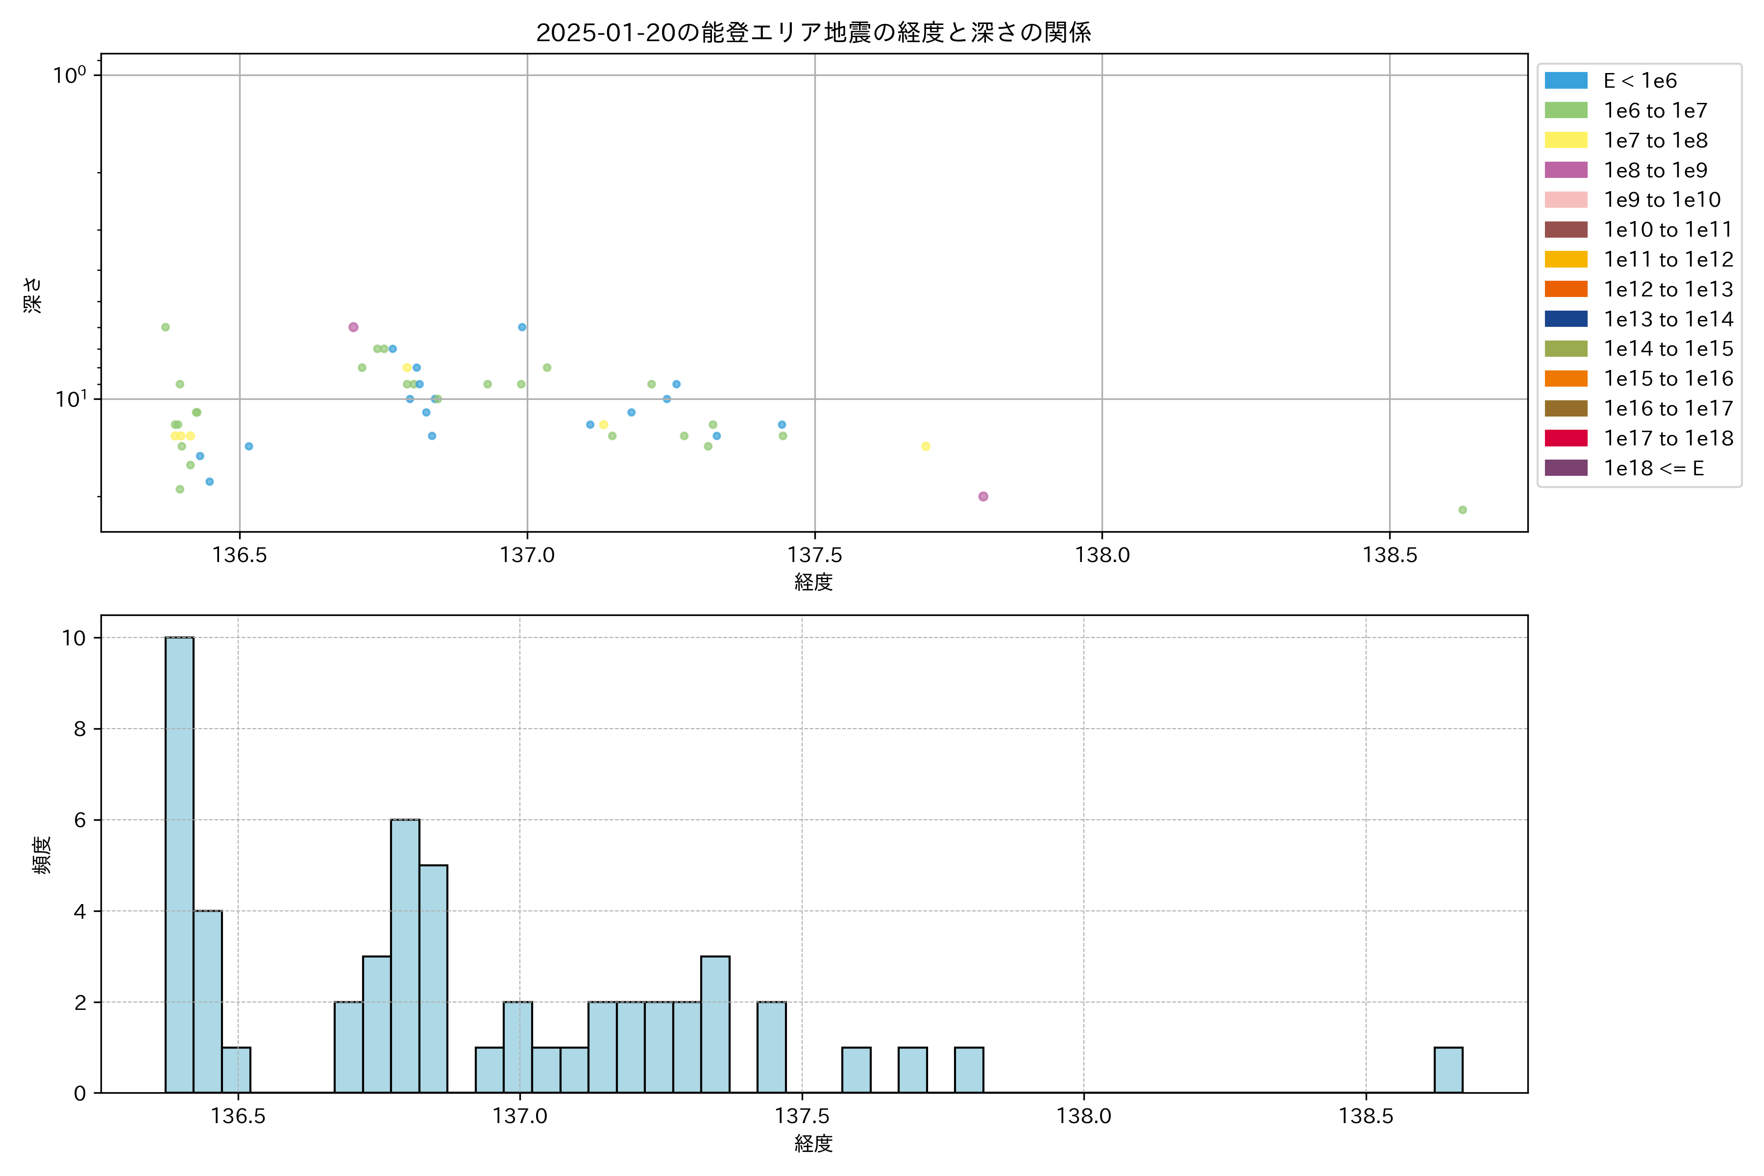Click the yellow scatter point near longitude 137.7
This screenshot has height=1176, width=1764.
point(926,446)
